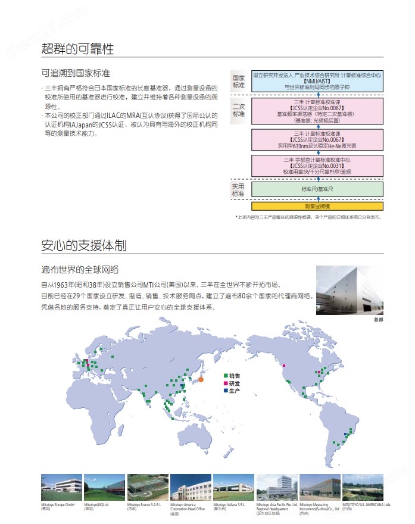Click the paragraph beginning 本公司的校正部门
The height and width of the screenshot is (524, 415).
point(130,124)
